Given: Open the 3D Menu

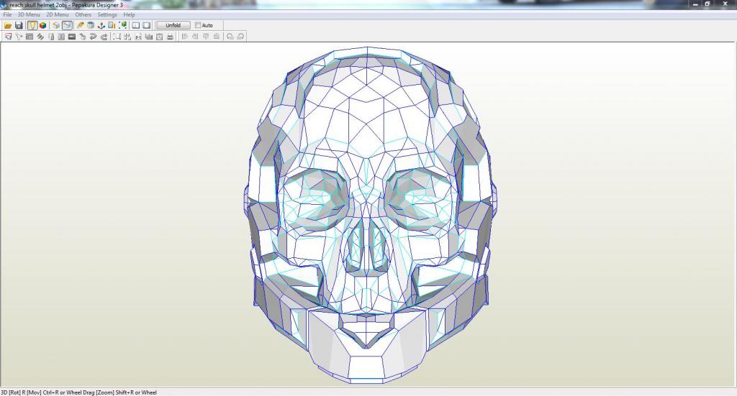Looking at the screenshot, I should tap(29, 14).
